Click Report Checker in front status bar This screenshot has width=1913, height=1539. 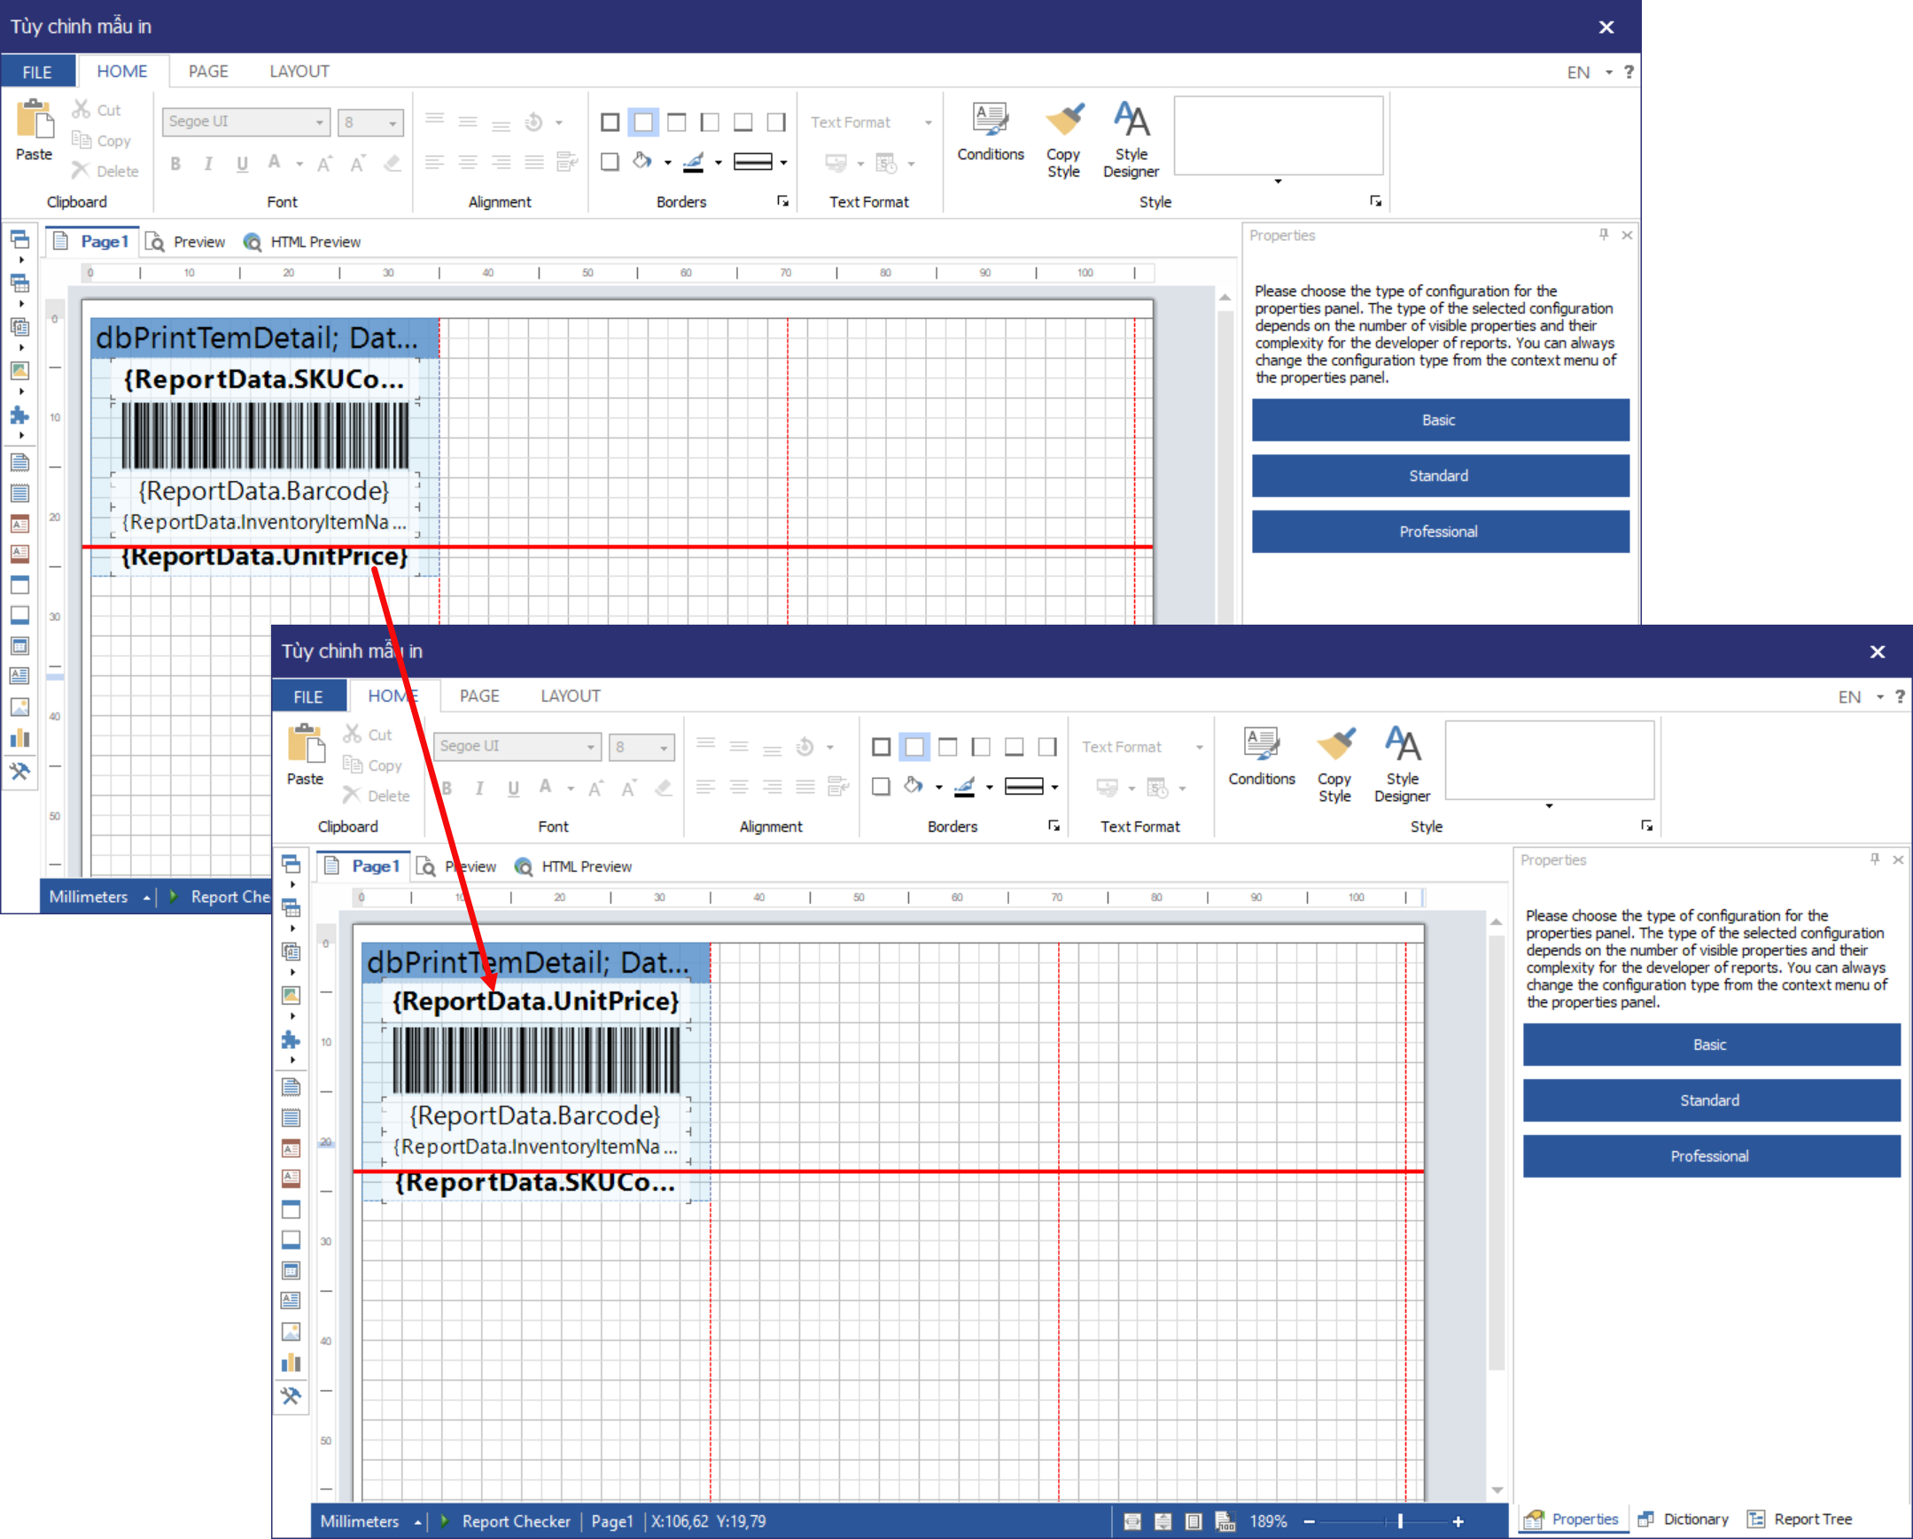pos(515,1521)
